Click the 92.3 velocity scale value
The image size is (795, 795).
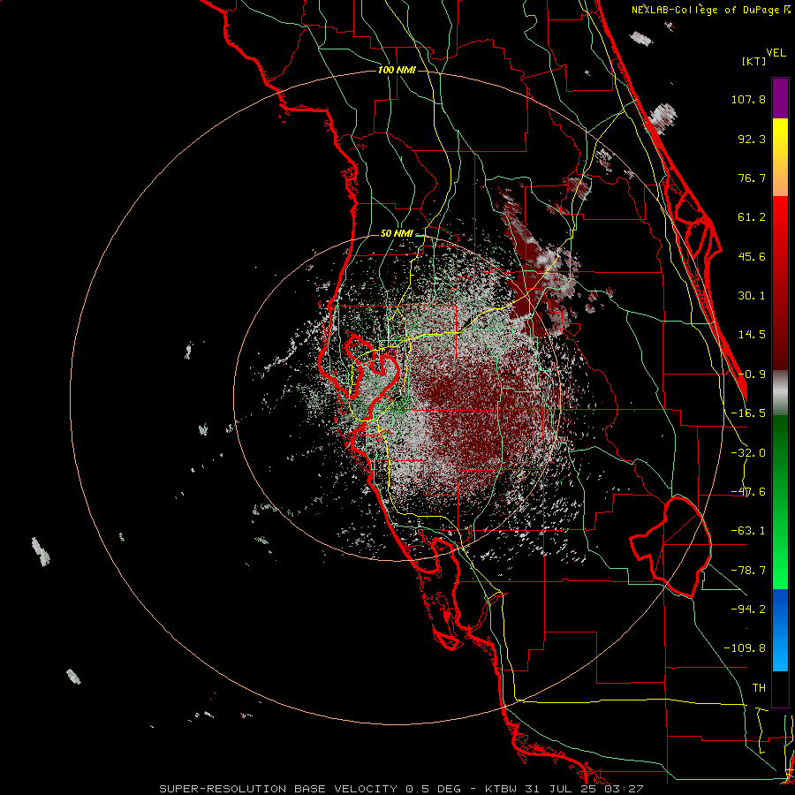[x=752, y=139]
